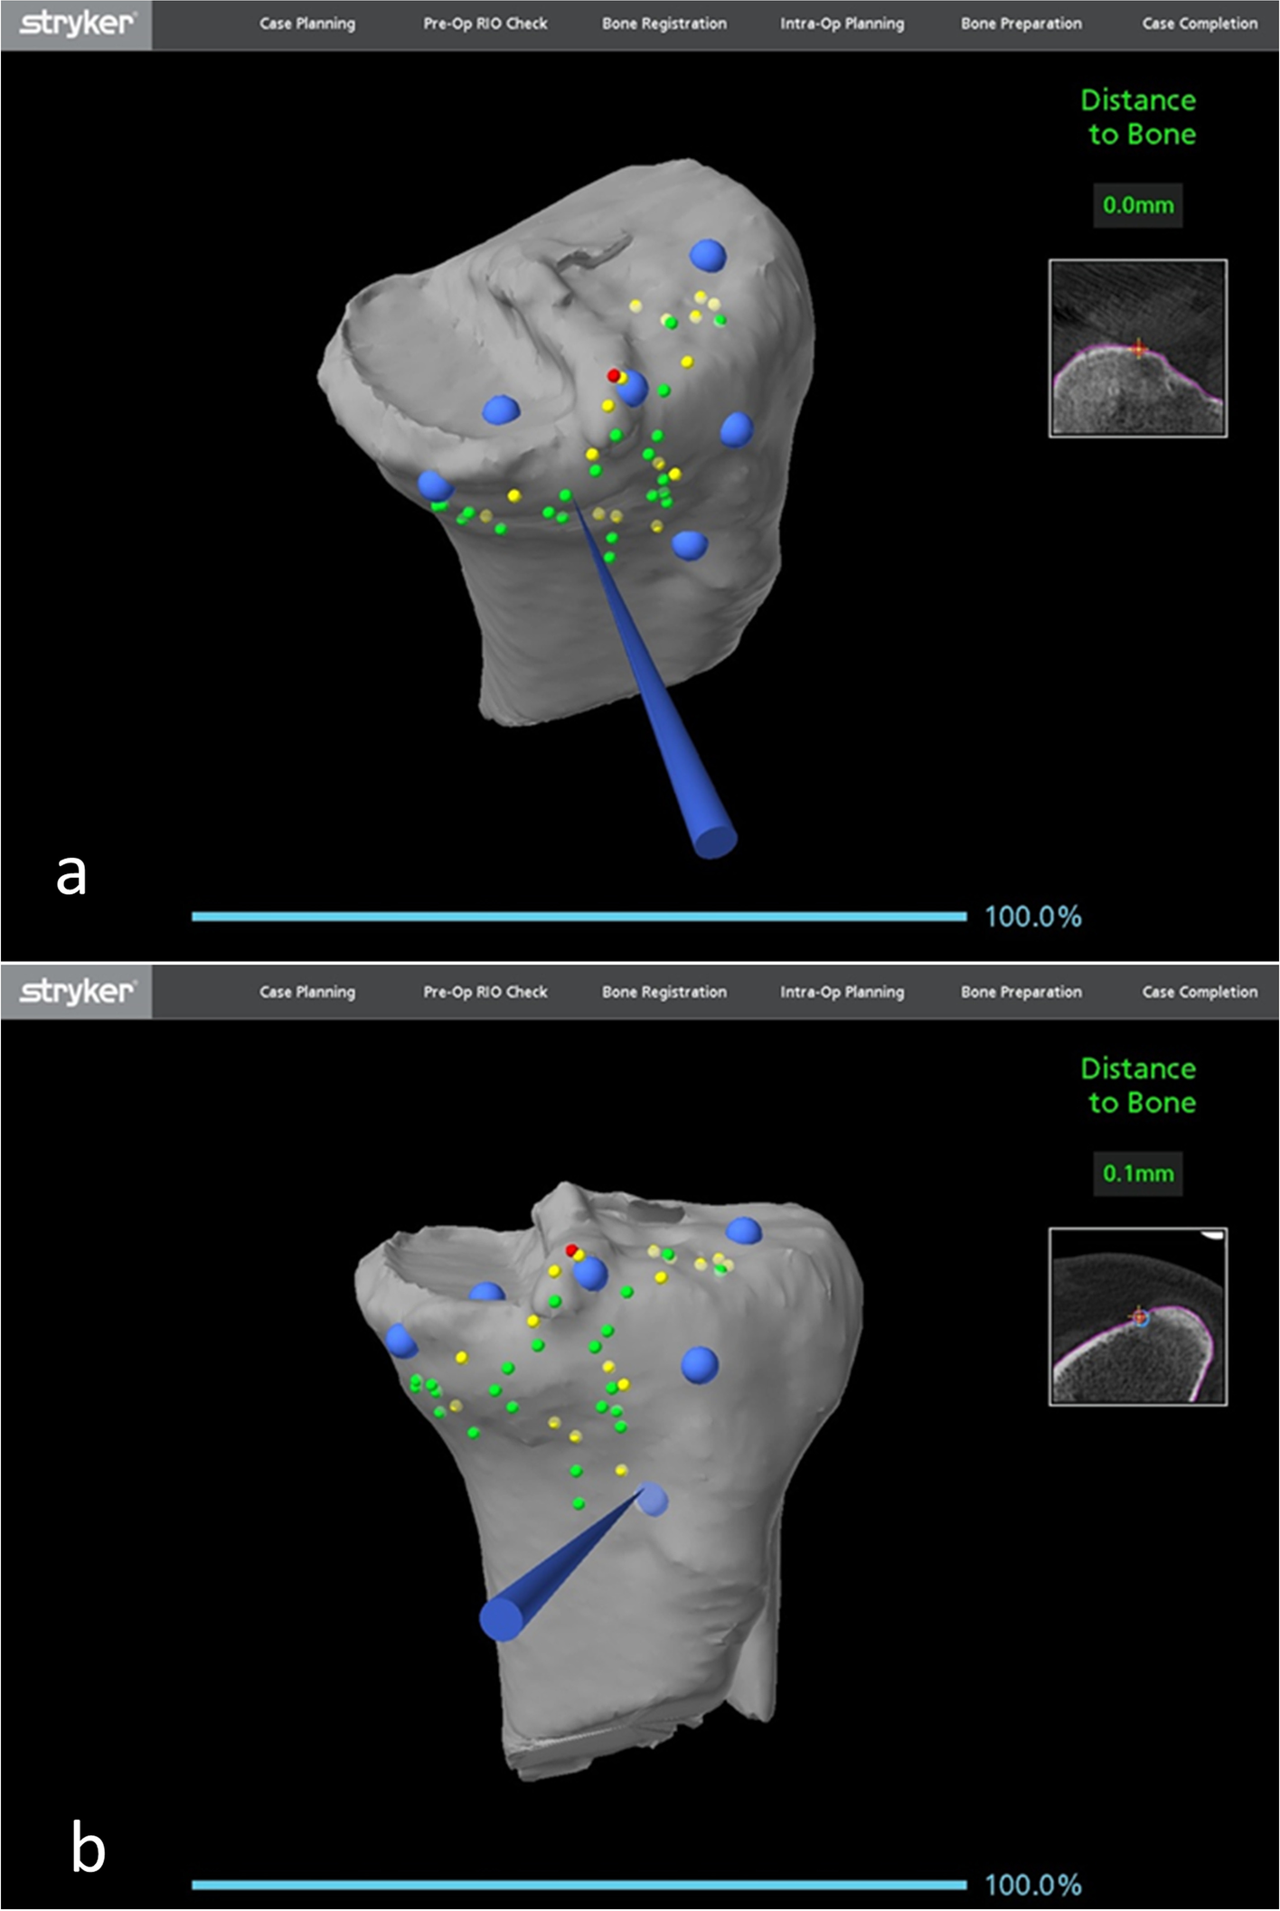Click the red crosshair marker in panel a CT thumbnail

coord(1139,348)
